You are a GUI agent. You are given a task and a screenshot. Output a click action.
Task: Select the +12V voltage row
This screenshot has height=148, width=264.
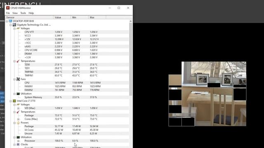(x=67, y=39)
